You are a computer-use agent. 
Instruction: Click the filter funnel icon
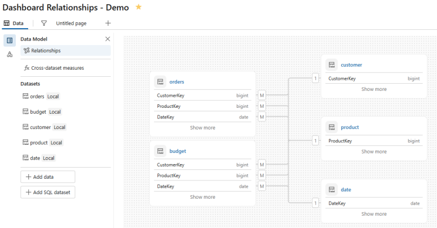tap(43, 23)
